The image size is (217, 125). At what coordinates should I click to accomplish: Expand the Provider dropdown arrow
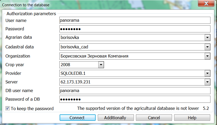tap(207, 73)
